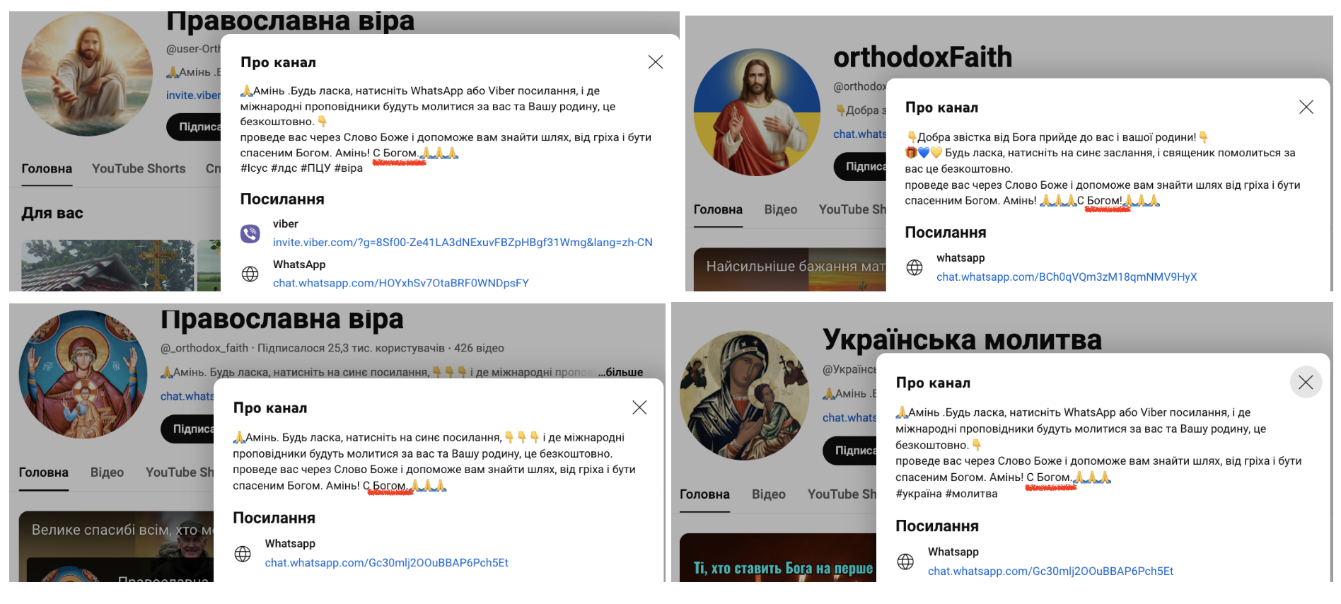Click the Jesus with Ukrainian flag channel avatar
Viewport: 1341px width, 604px height.
pos(757,112)
